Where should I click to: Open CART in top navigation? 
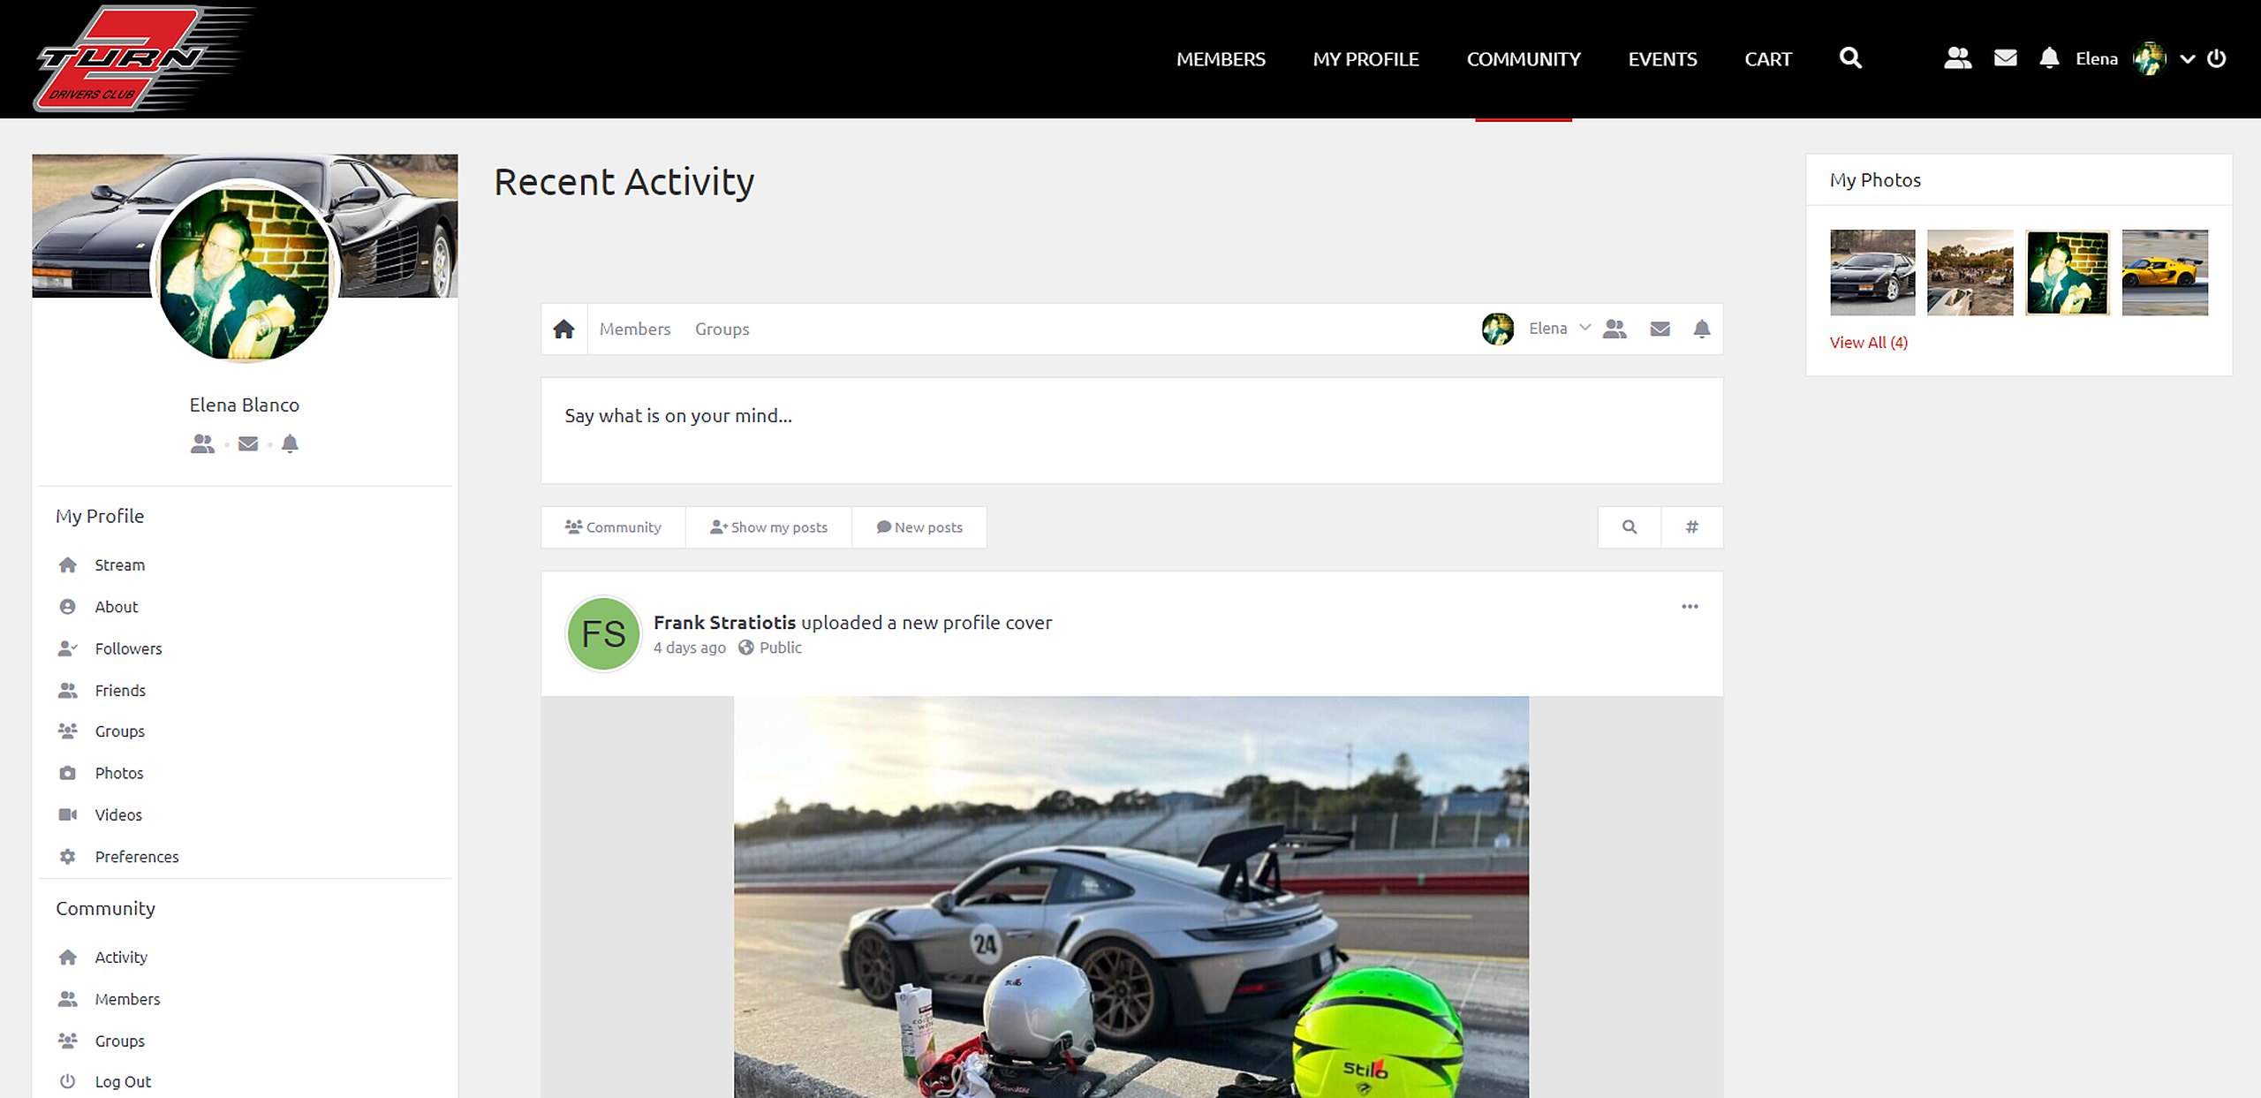coord(1767,59)
